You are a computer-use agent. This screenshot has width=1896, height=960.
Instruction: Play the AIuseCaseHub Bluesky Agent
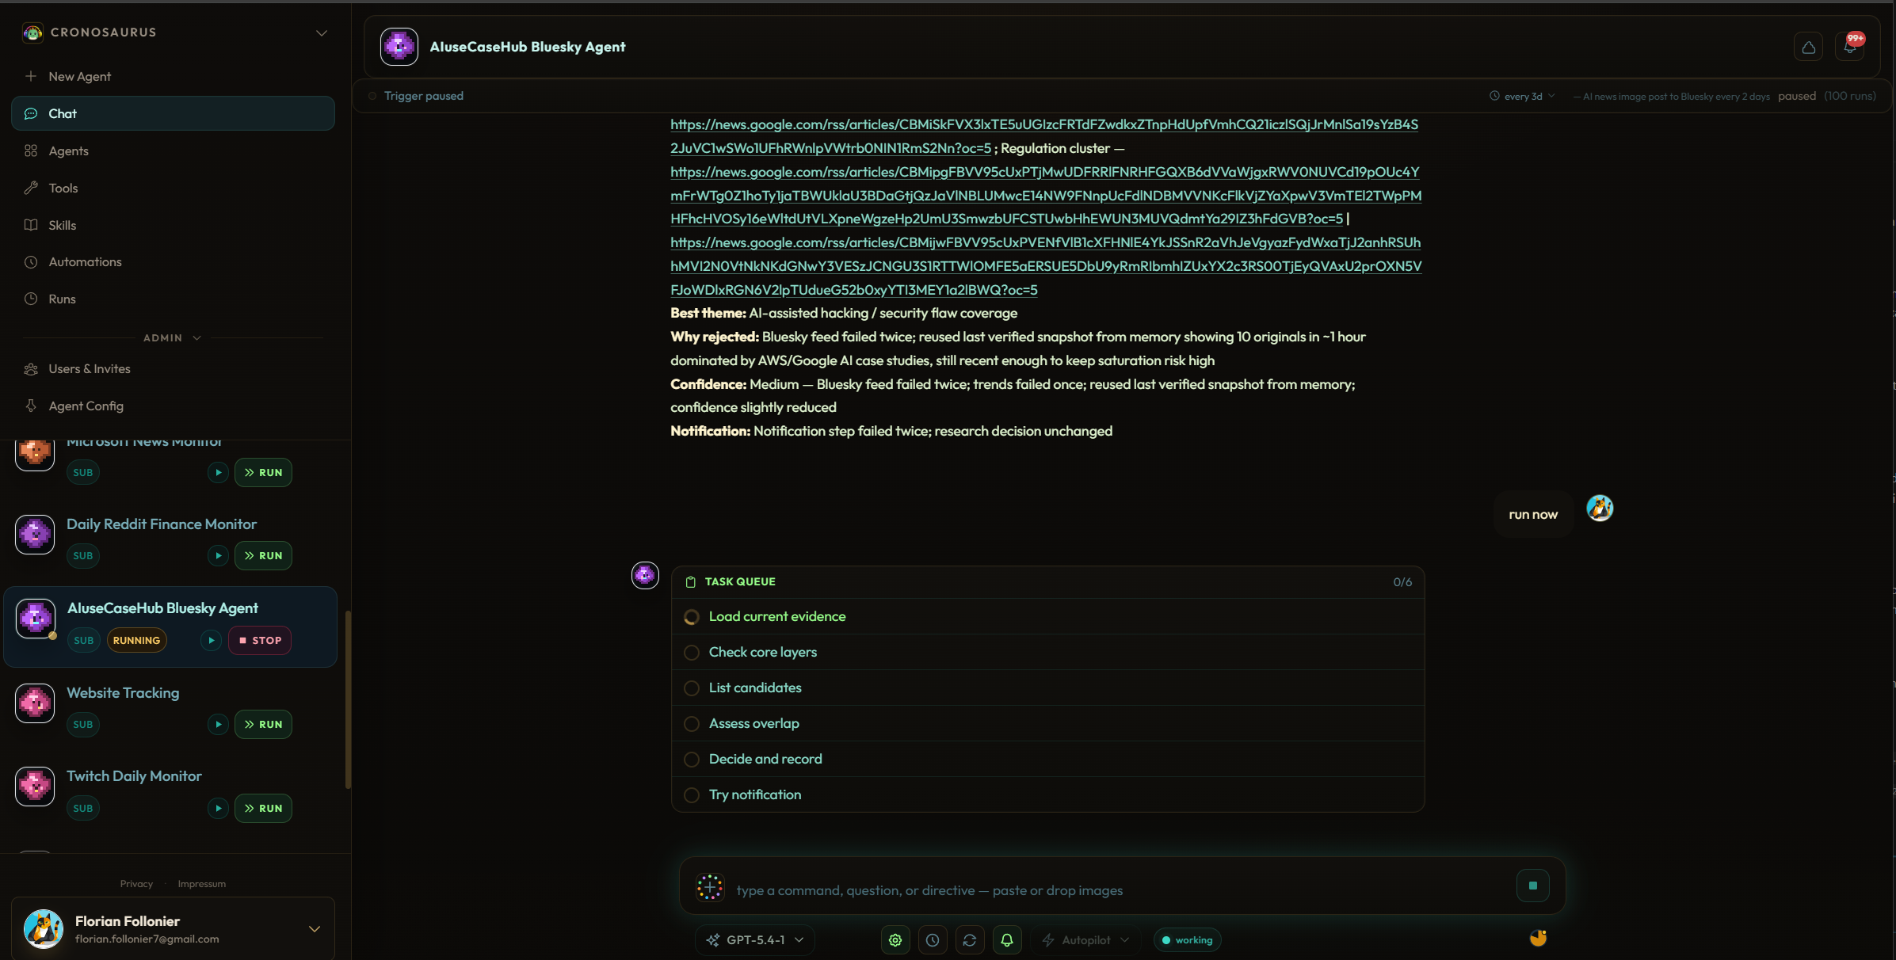[211, 641]
